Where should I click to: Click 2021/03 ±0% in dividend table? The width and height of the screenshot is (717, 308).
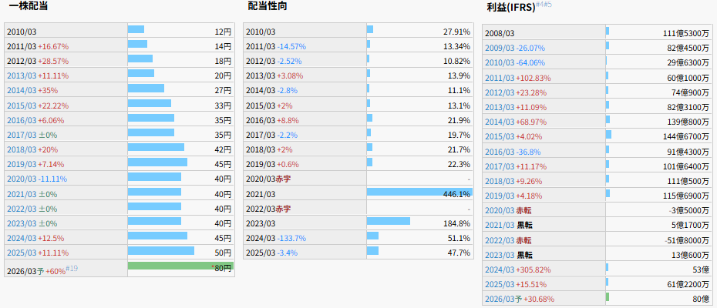(x=21, y=194)
